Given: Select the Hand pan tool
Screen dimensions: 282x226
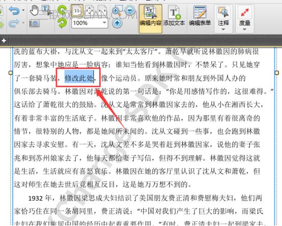Looking at the screenshot, I should [x=34, y=10].
